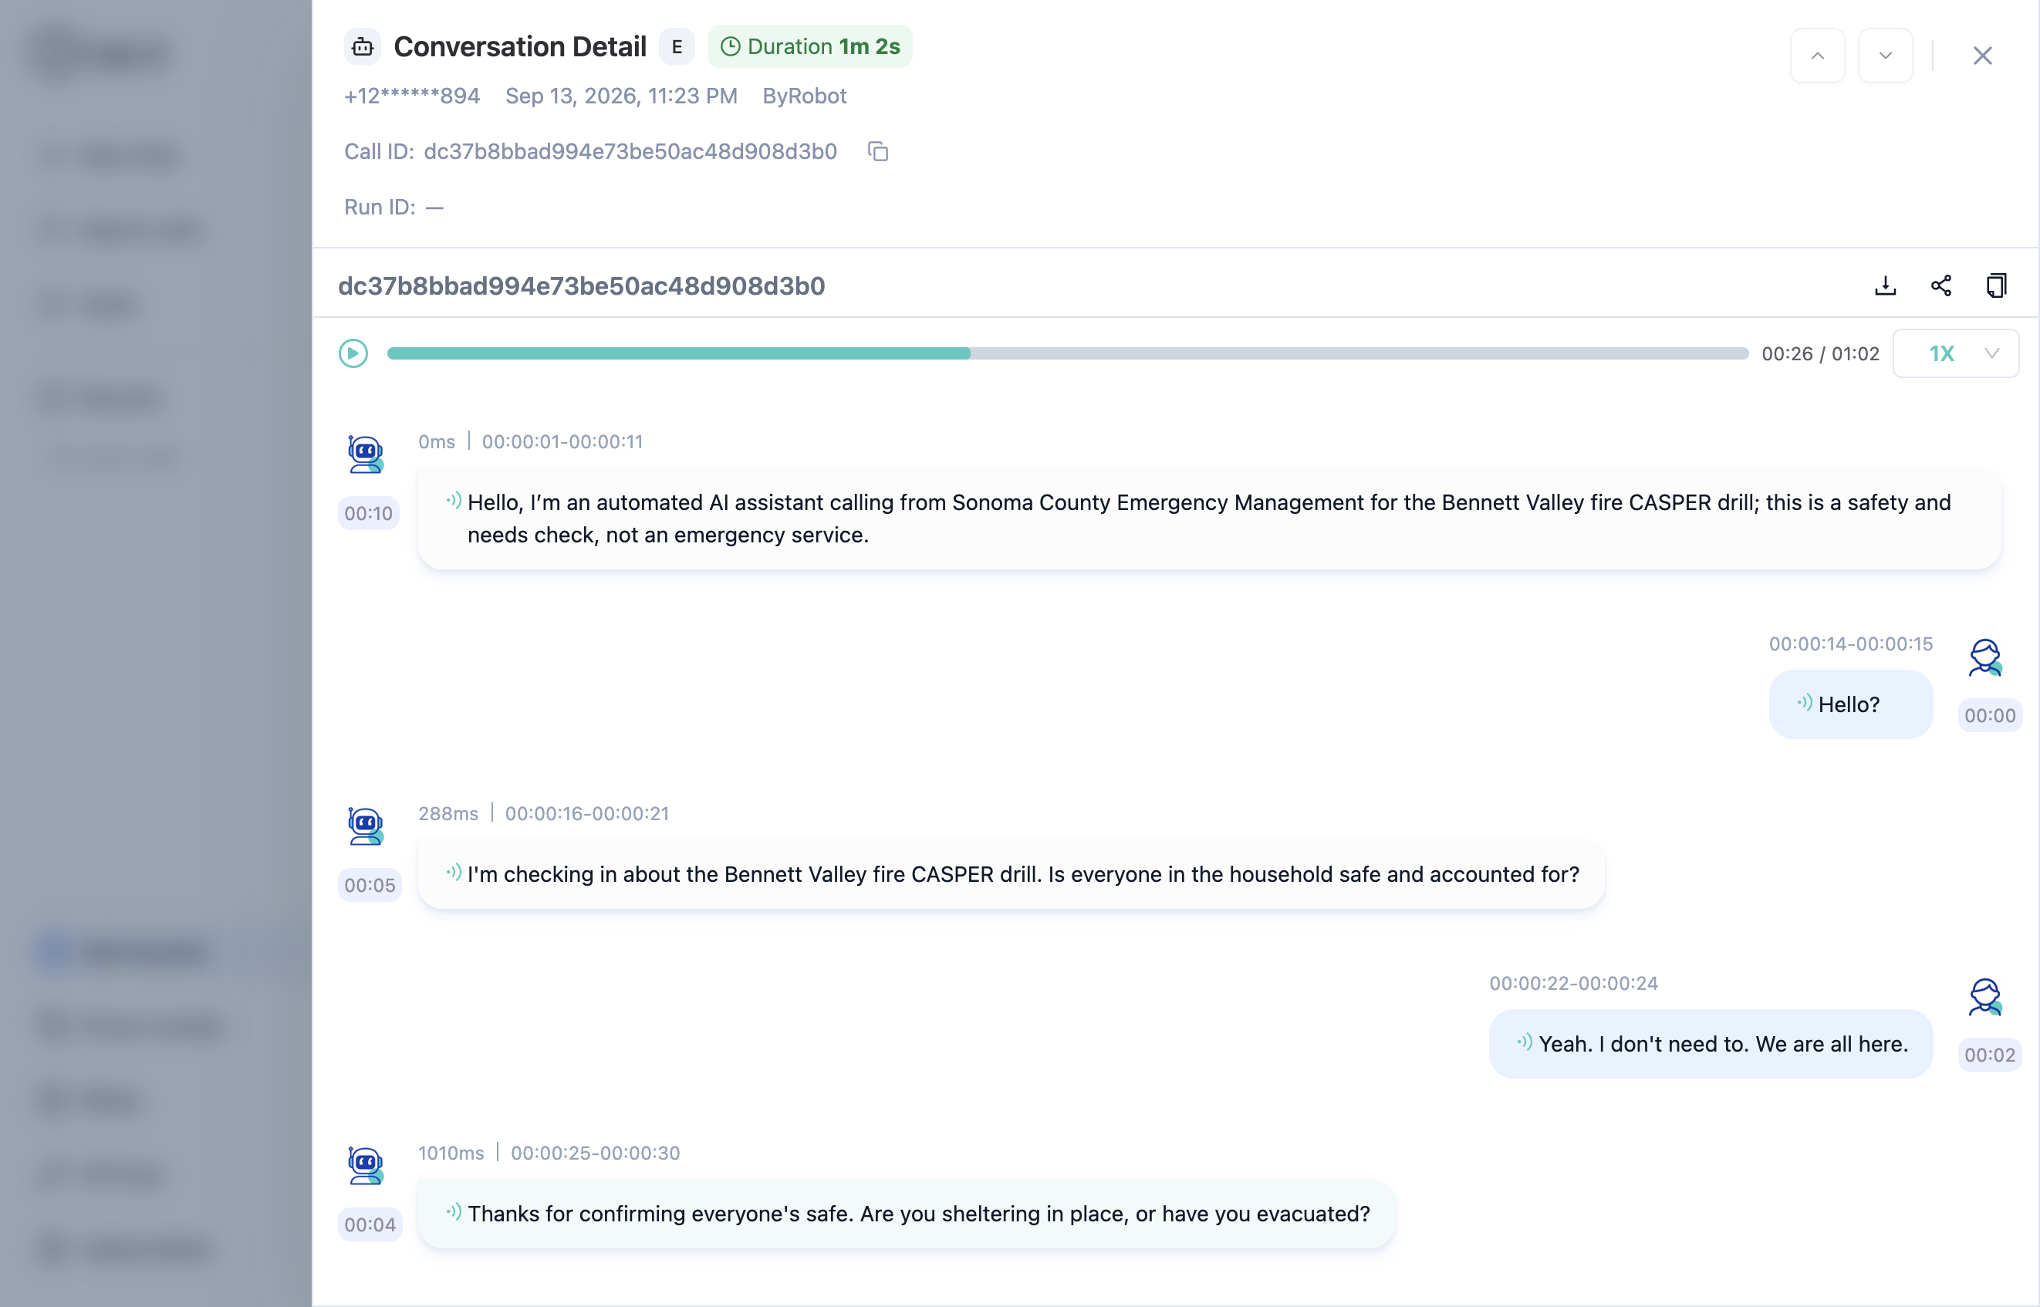Screen dimensions: 2040x1307
Task: Click the customer avatar beside 'We are all here'
Action: [x=1986, y=996]
